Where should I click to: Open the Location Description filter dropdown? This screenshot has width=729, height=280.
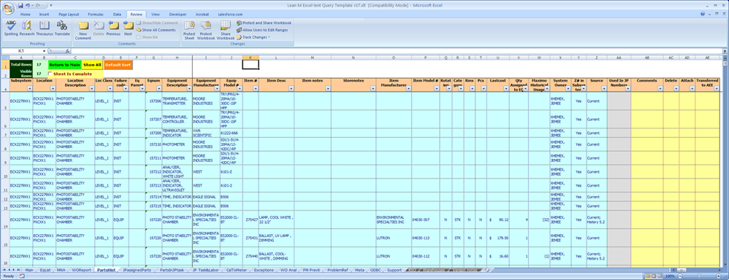91,88
